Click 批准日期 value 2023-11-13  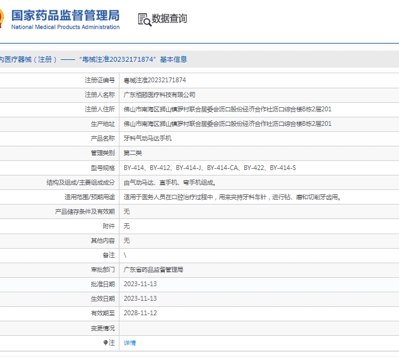click(140, 284)
